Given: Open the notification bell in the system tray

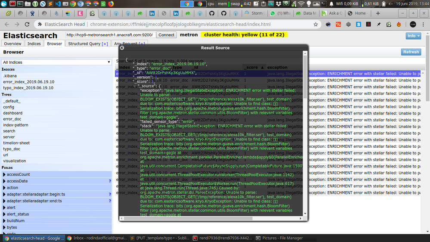Looking at the screenshot, I should (331, 4).
